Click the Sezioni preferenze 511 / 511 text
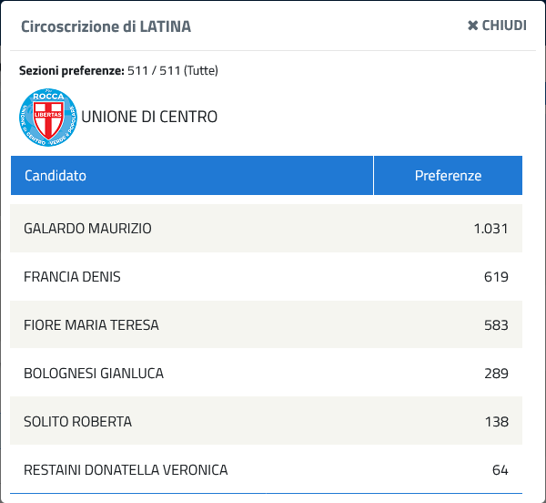 (118, 70)
